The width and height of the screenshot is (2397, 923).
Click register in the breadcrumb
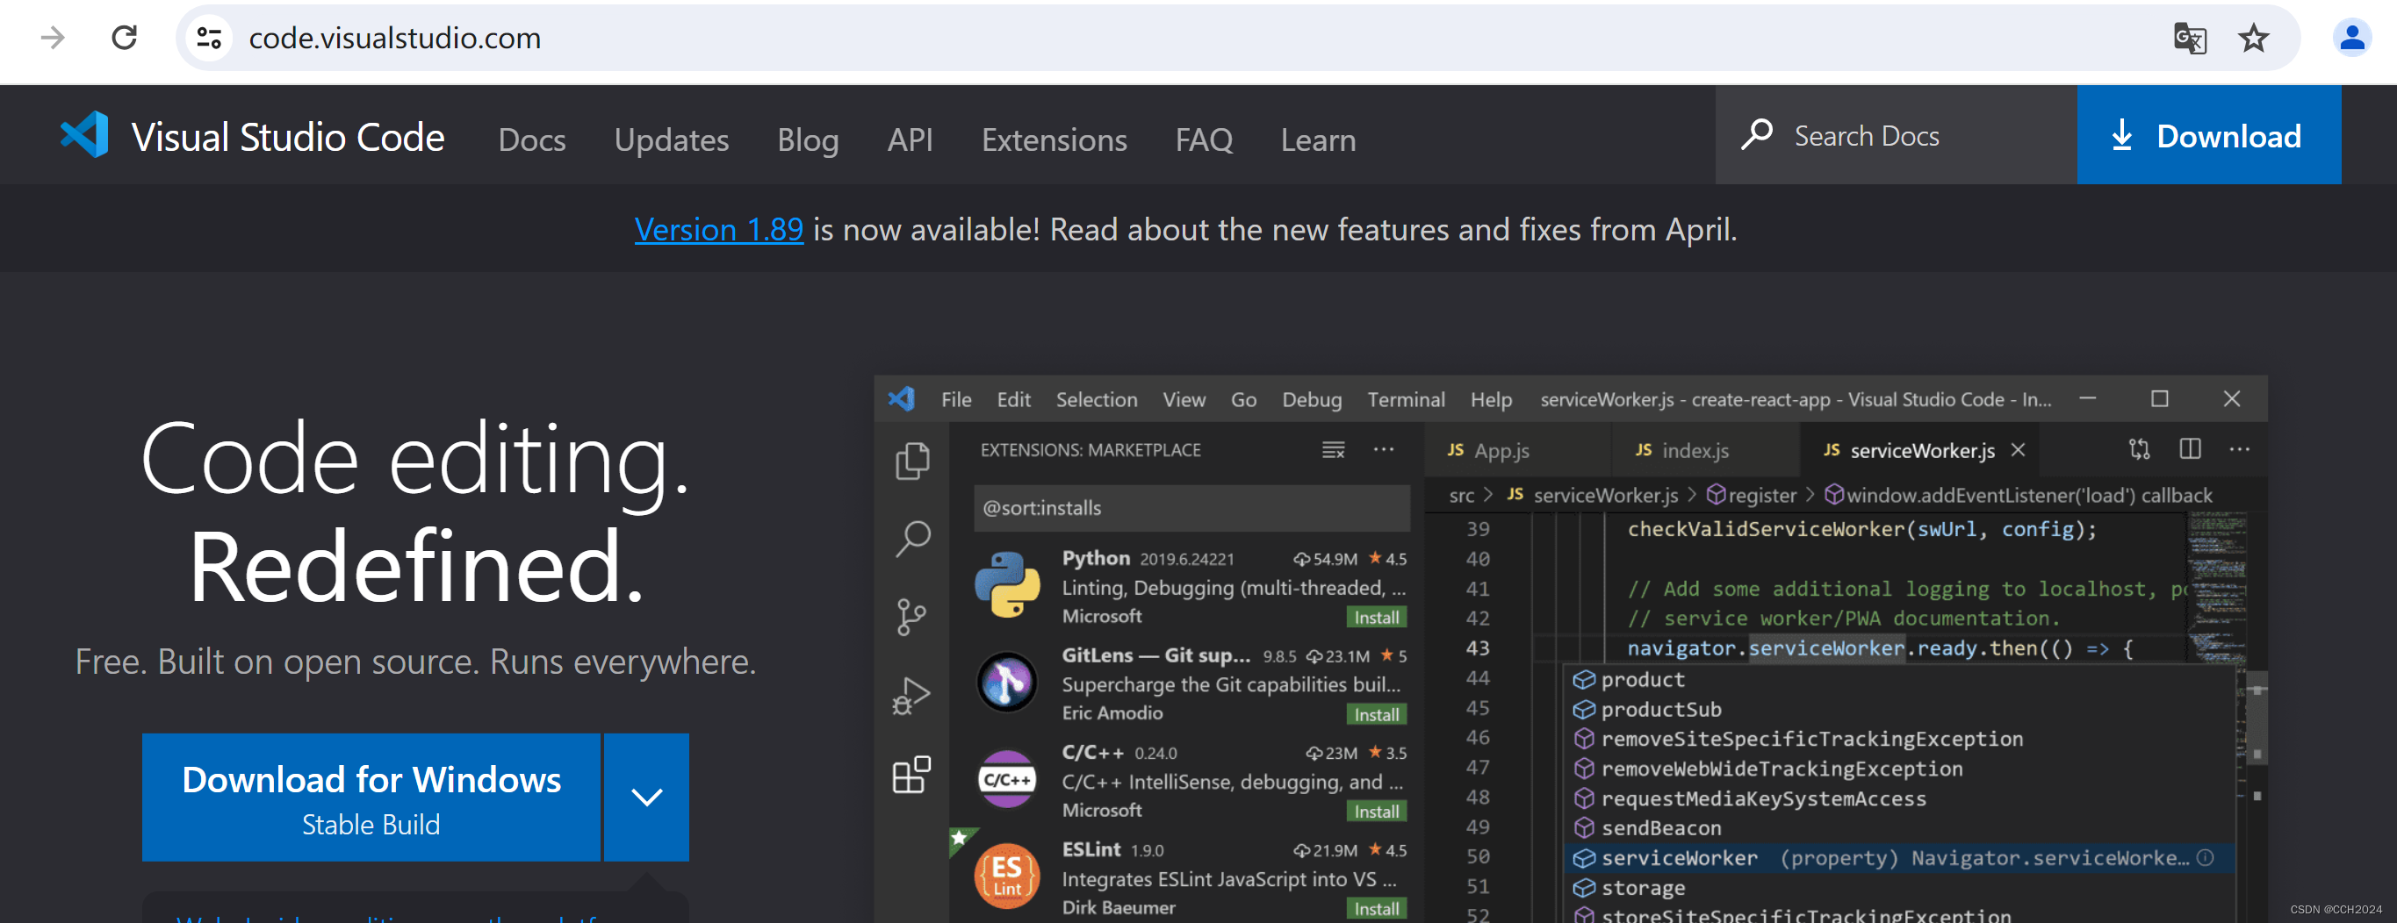(x=1761, y=495)
